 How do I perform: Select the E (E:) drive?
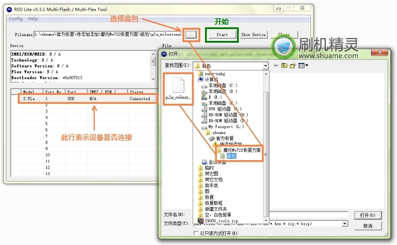point(212,97)
